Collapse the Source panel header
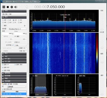Viewport: 107px width, 98px height. click(14, 11)
